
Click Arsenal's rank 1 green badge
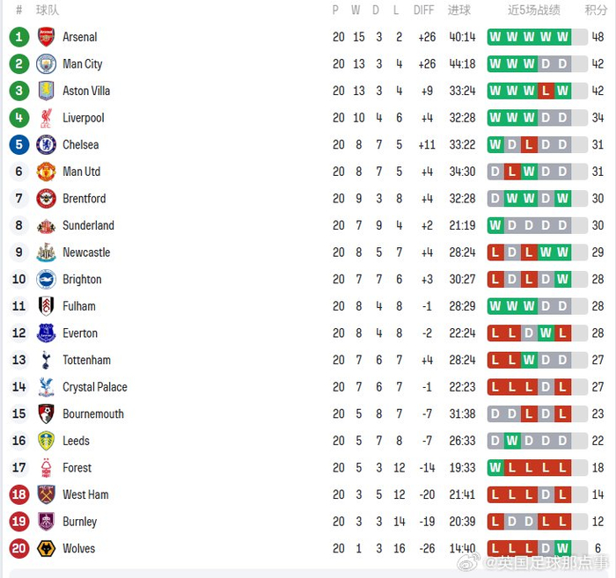(x=18, y=37)
